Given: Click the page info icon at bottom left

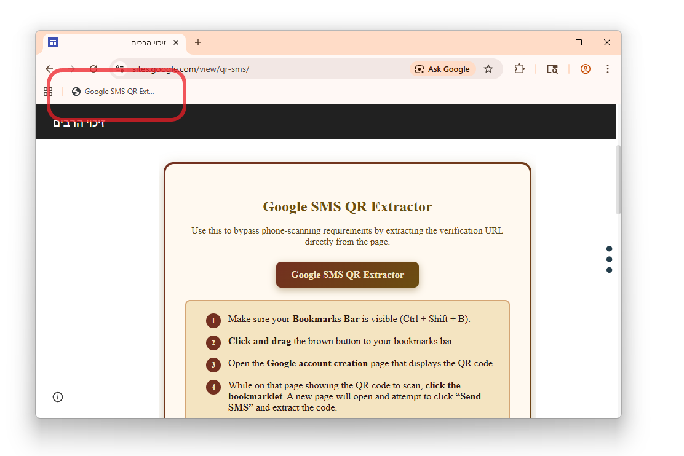Looking at the screenshot, I should click(58, 397).
